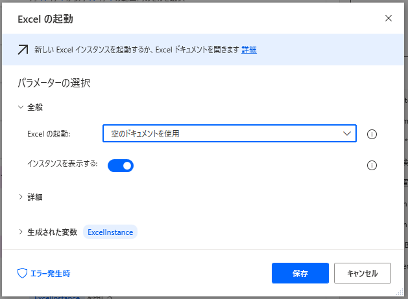408x299 pixels.
Task: Click info icon beside インスタンスを表示する toggle
Action: (x=372, y=165)
